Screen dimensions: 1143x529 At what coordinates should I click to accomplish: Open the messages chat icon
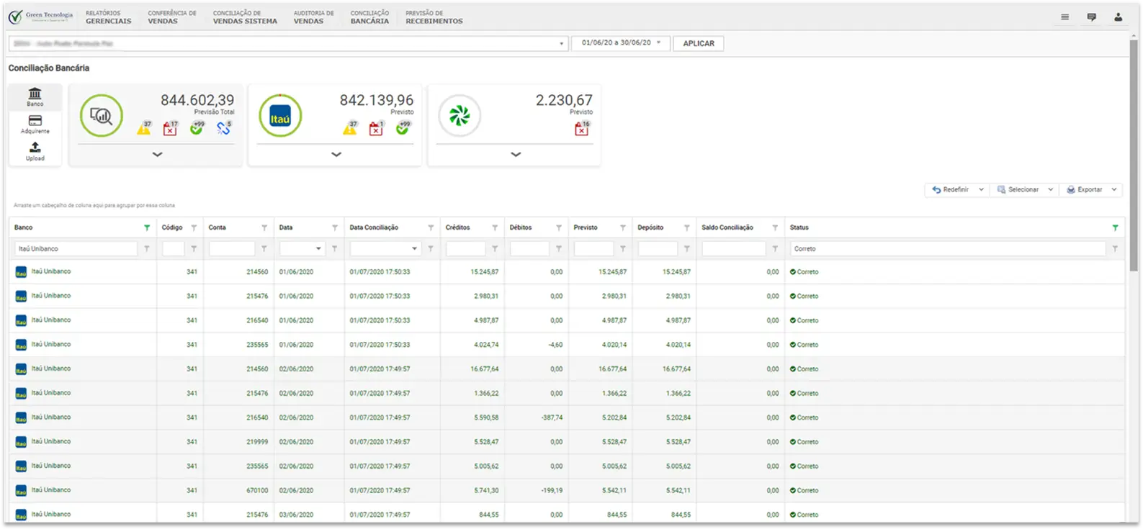pyautogui.click(x=1091, y=17)
